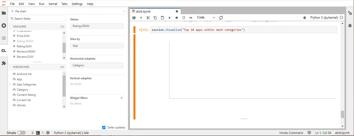Open the Pie chart widget type dropdown
The width and height of the screenshot is (354, 136).
[68, 11]
